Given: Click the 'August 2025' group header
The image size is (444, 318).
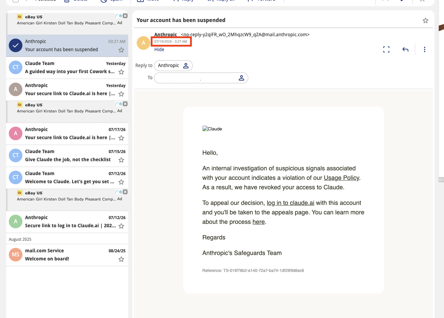Looking at the screenshot, I should pyautogui.click(x=20, y=239).
